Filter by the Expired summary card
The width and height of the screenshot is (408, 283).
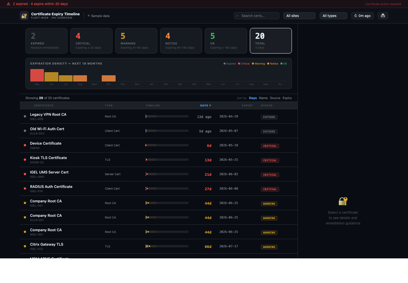coord(46,41)
